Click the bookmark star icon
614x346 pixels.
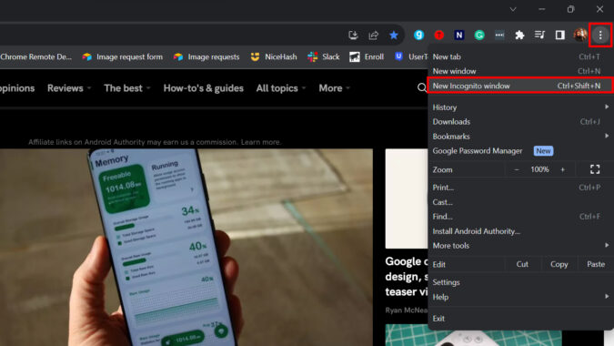point(394,36)
